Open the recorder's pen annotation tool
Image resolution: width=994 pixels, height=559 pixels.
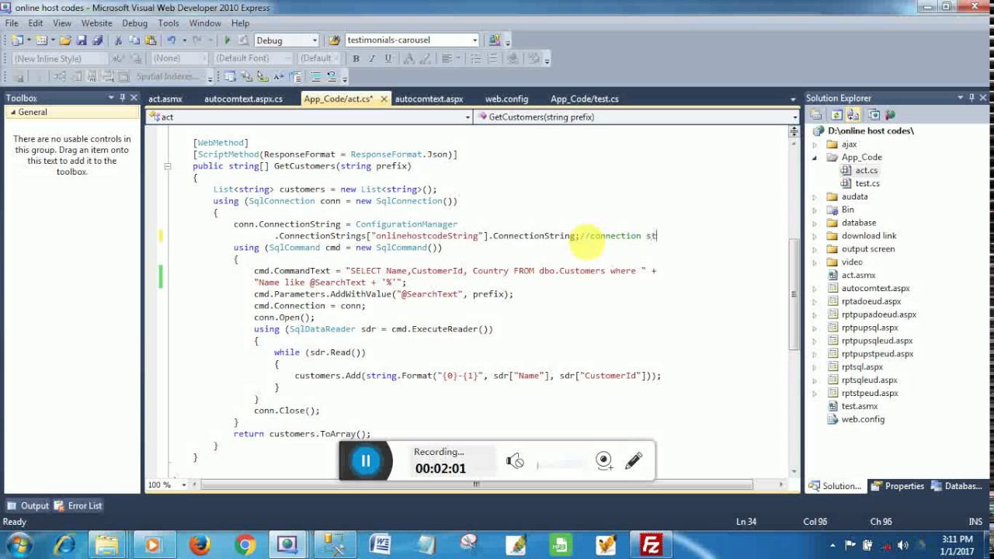click(634, 460)
